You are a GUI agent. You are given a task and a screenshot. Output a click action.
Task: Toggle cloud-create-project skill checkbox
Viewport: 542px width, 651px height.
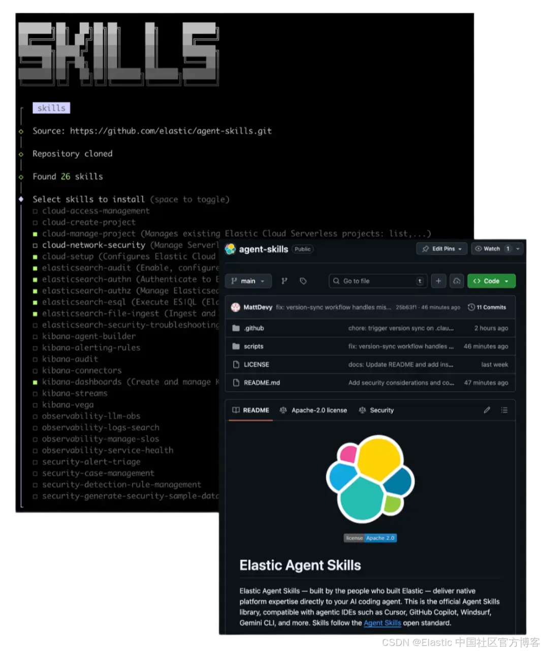[x=35, y=223]
